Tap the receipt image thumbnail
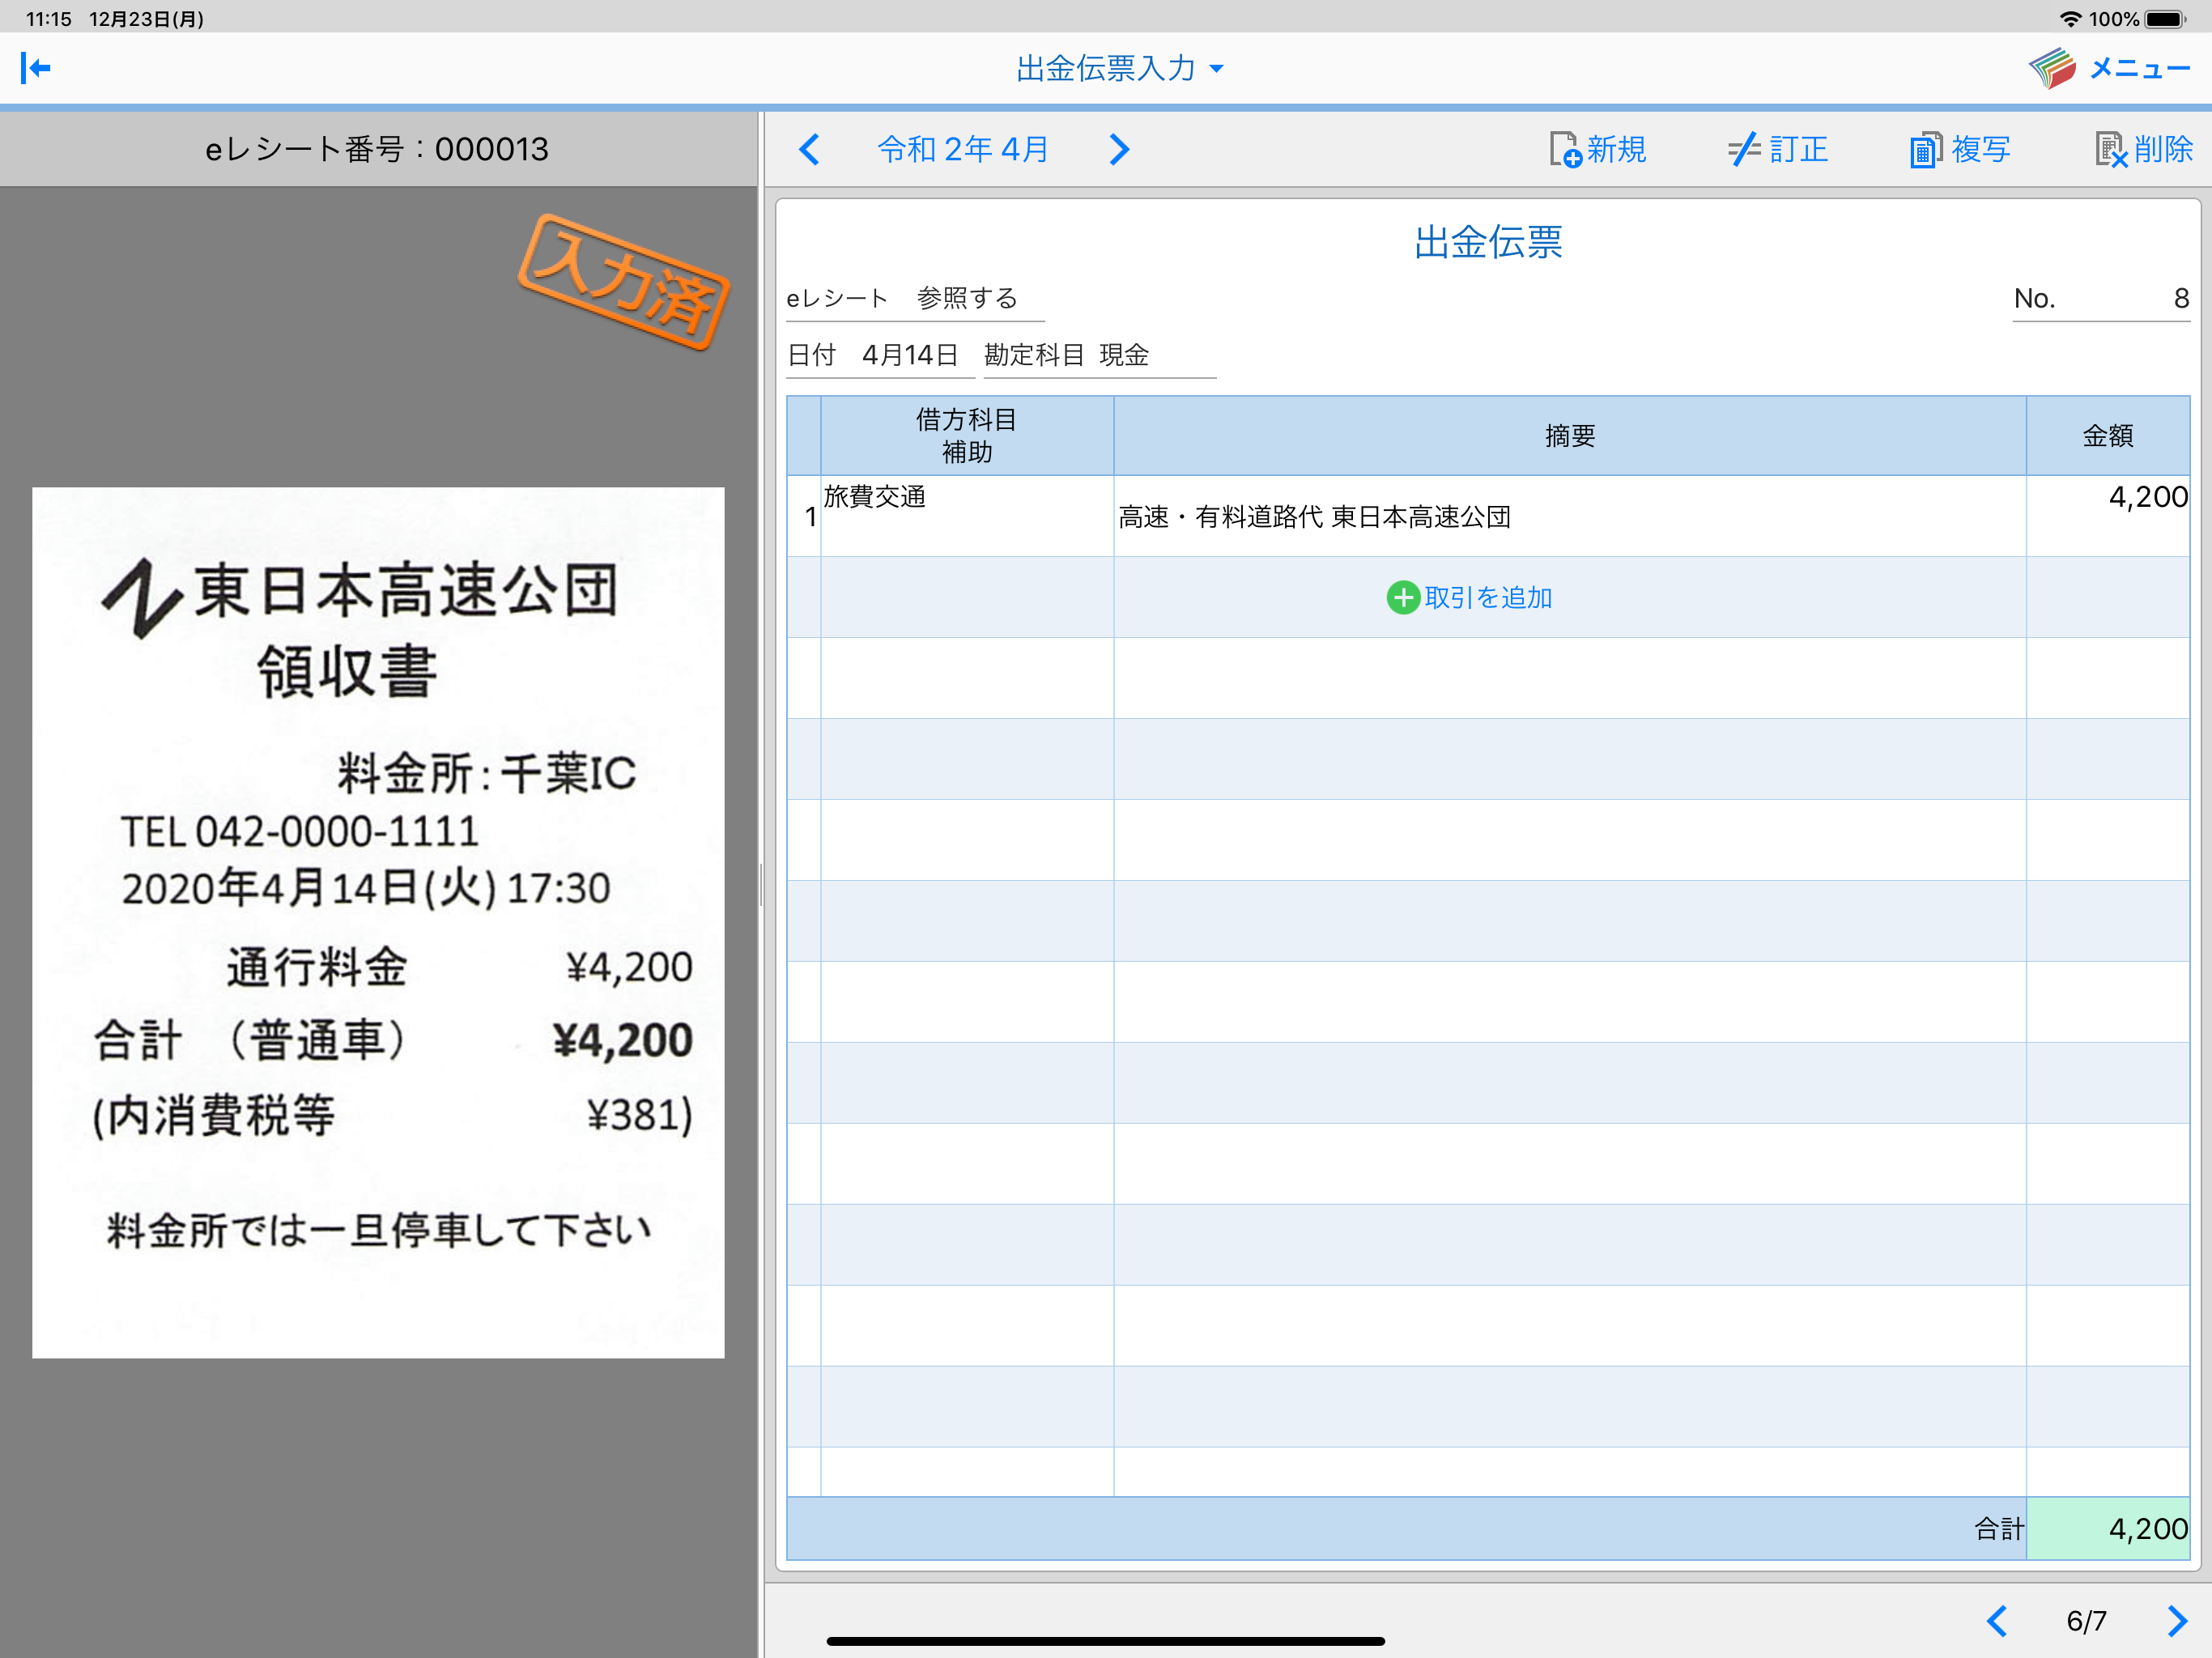Viewport: 2212px width, 1658px height. [x=378, y=922]
